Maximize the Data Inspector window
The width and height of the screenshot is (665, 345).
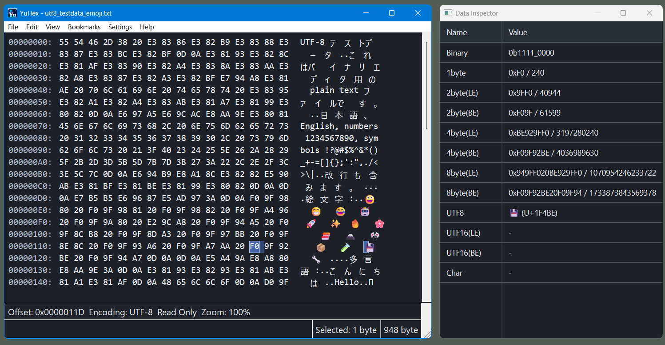click(623, 13)
